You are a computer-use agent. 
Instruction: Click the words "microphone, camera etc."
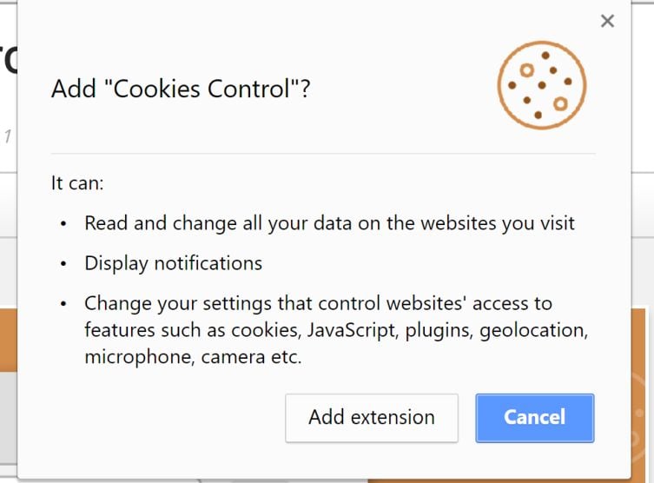click(x=193, y=357)
